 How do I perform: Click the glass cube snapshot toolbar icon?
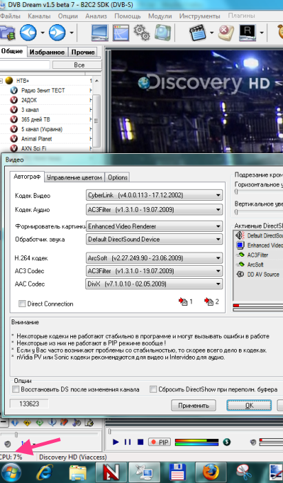coord(163,32)
